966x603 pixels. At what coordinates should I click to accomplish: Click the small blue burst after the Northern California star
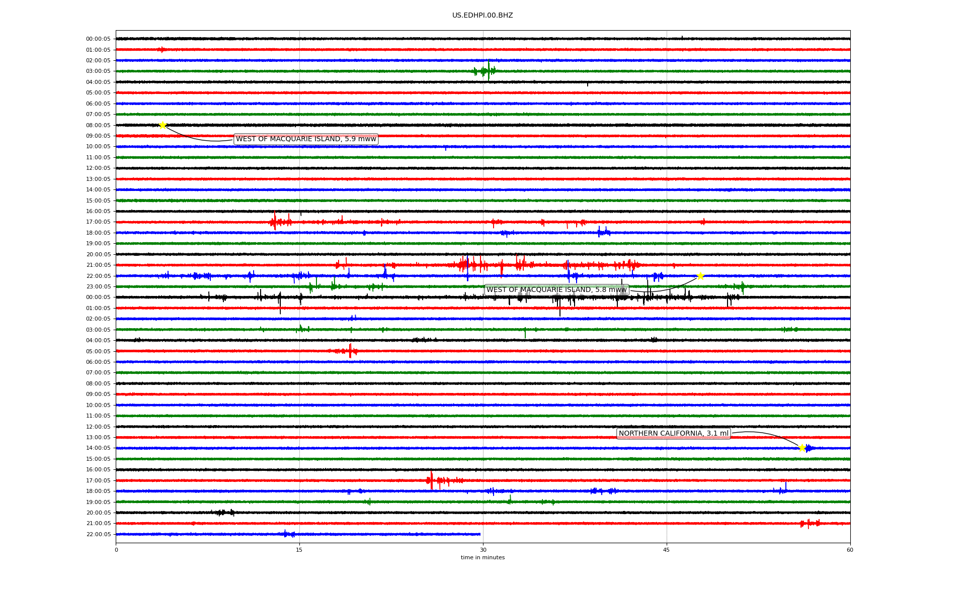(x=809, y=448)
